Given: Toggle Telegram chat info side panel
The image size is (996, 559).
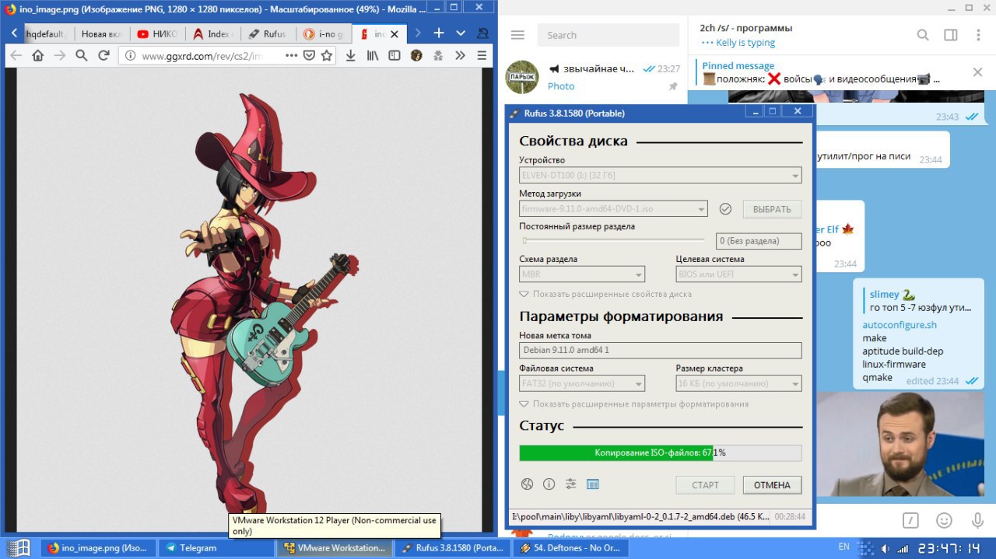Looking at the screenshot, I should tap(950, 35).
